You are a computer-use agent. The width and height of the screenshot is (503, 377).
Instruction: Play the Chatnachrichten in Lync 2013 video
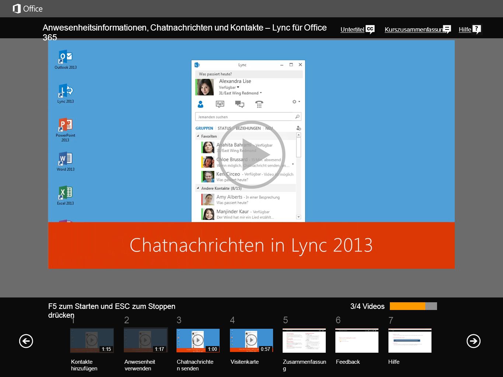[252, 154]
